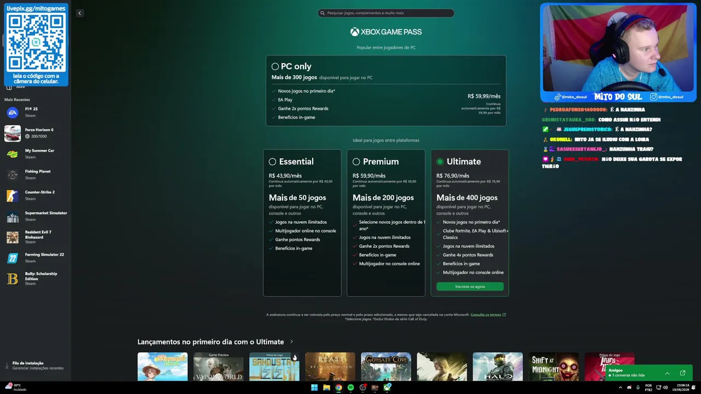Open Google Chrome from the taskbar
Viewport: 701px width, 394px height.
(x=338, y=387)
